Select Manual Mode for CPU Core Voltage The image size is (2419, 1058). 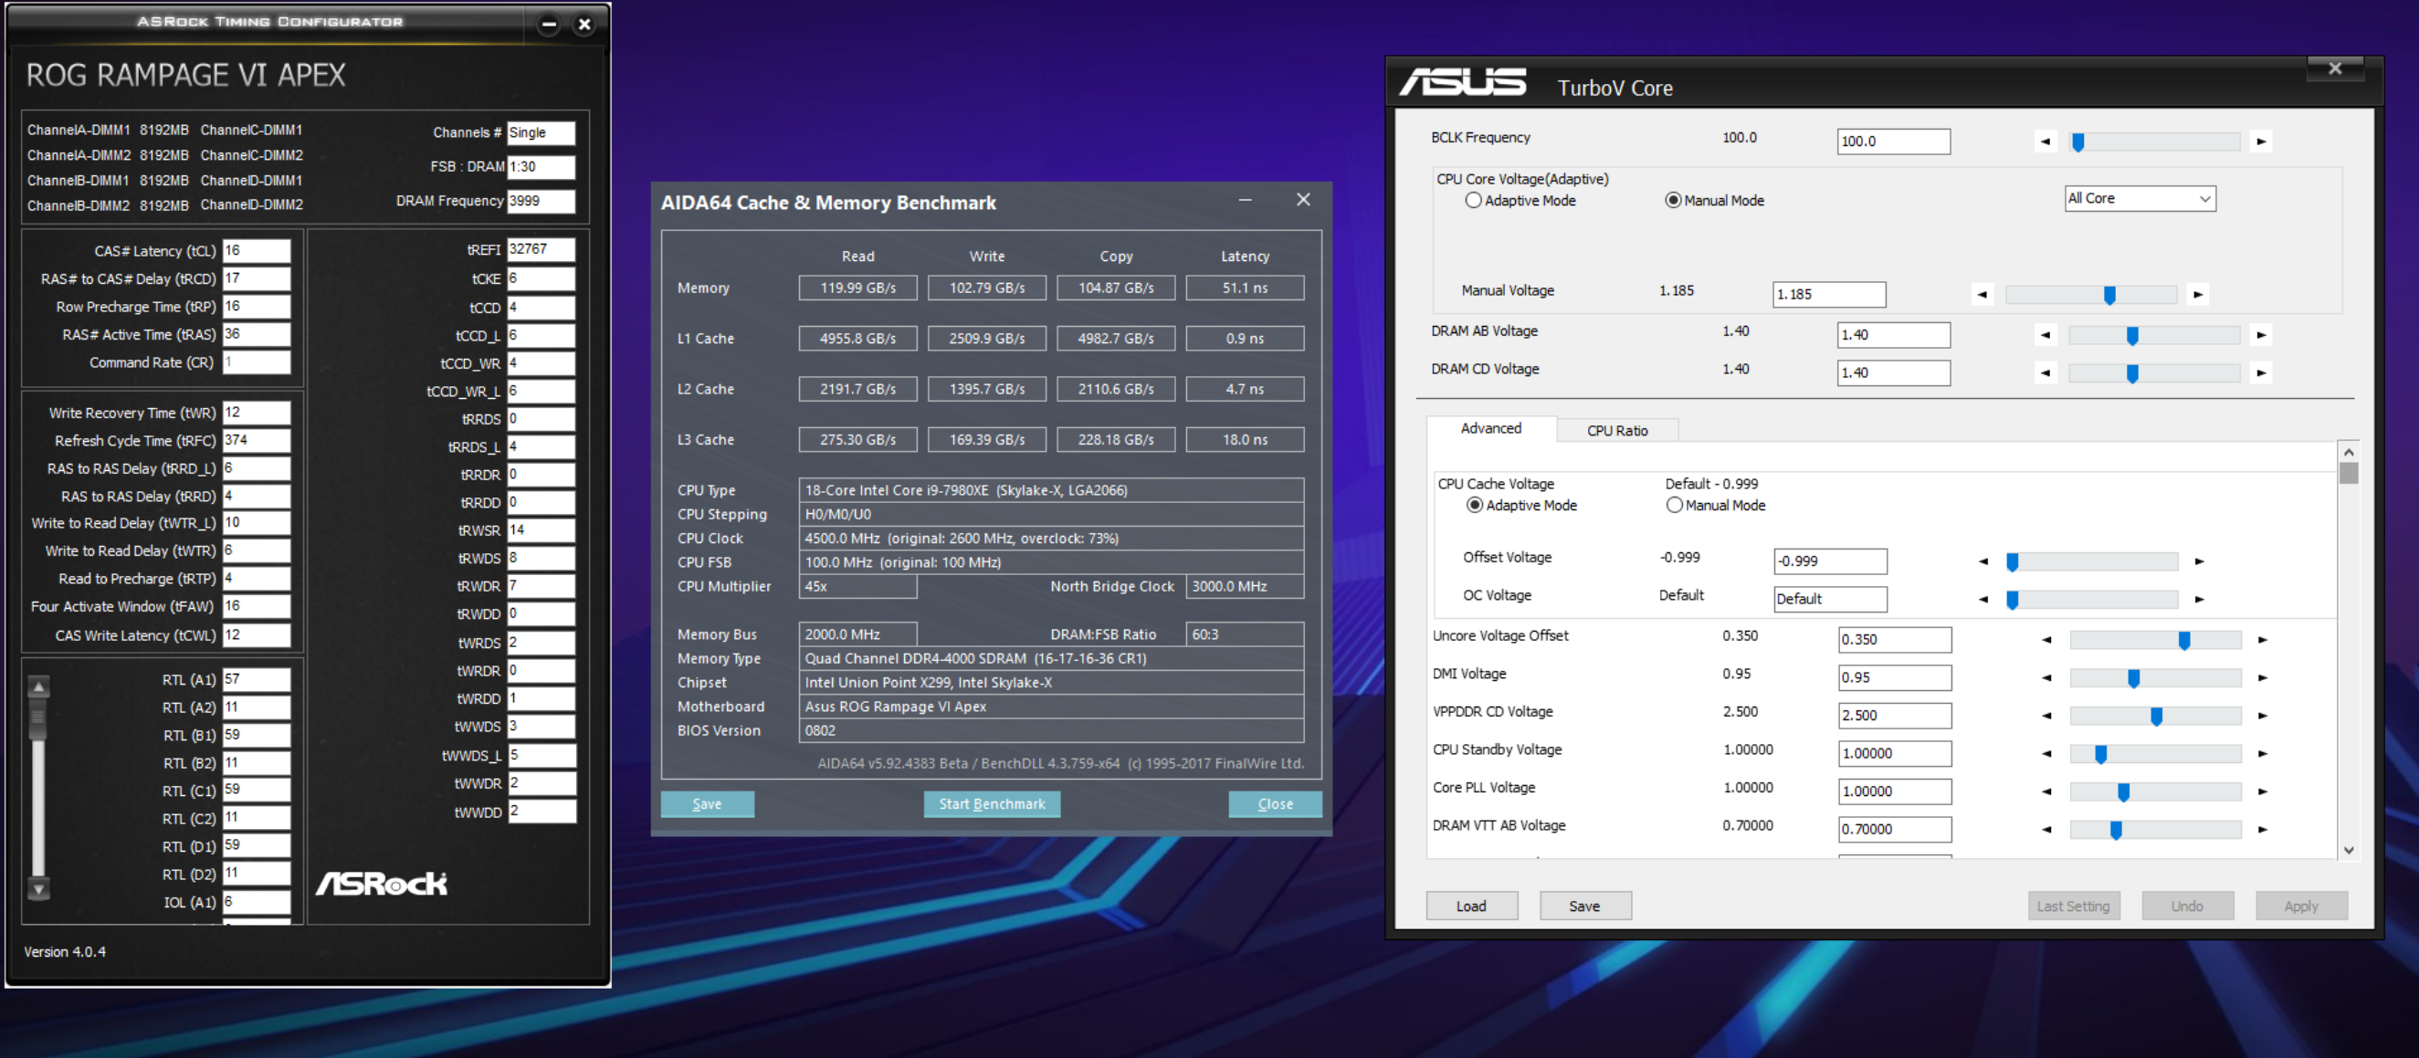pos(1673,201)
